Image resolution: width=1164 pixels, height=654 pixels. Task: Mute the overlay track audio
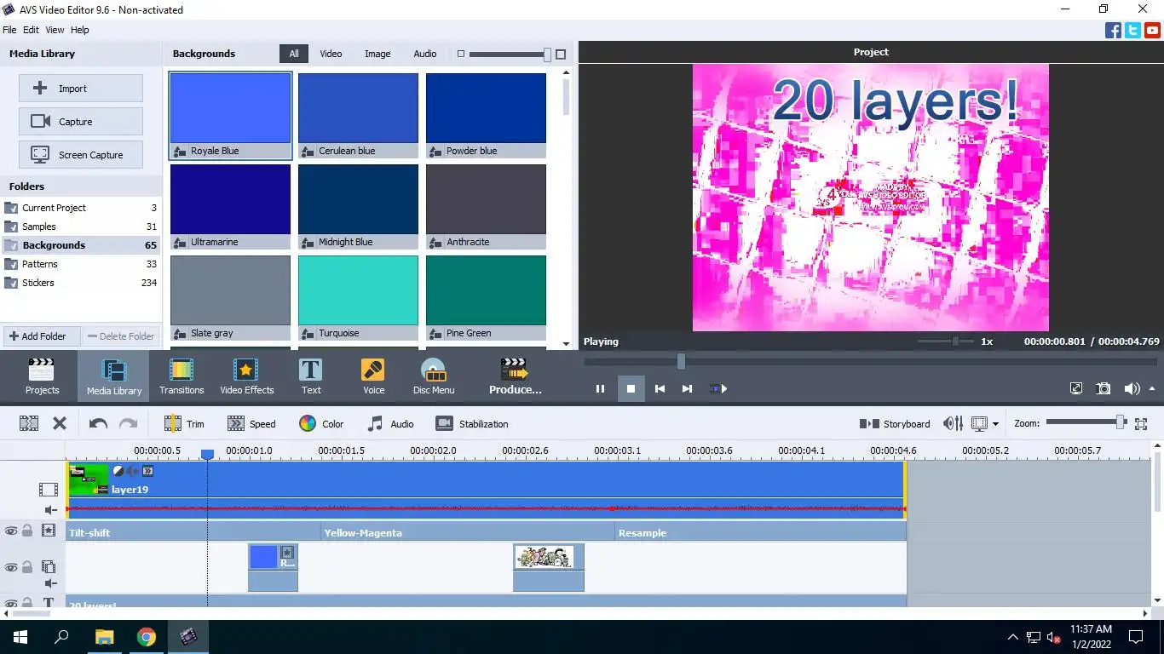point(50,583)
